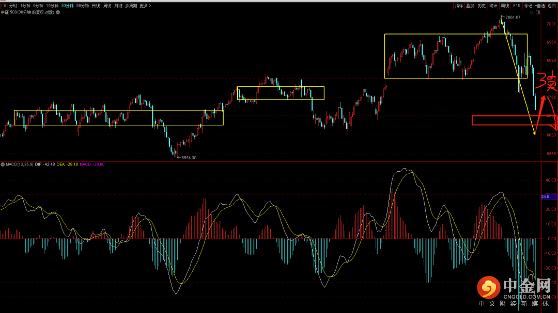558x313 pixels.
Task: Open the MACD indicator dropdown arrow
Action: click(x=3, y=164)
